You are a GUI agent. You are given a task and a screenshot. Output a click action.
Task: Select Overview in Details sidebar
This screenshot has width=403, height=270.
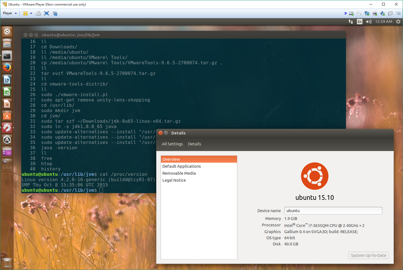click(x=199, y=159)
